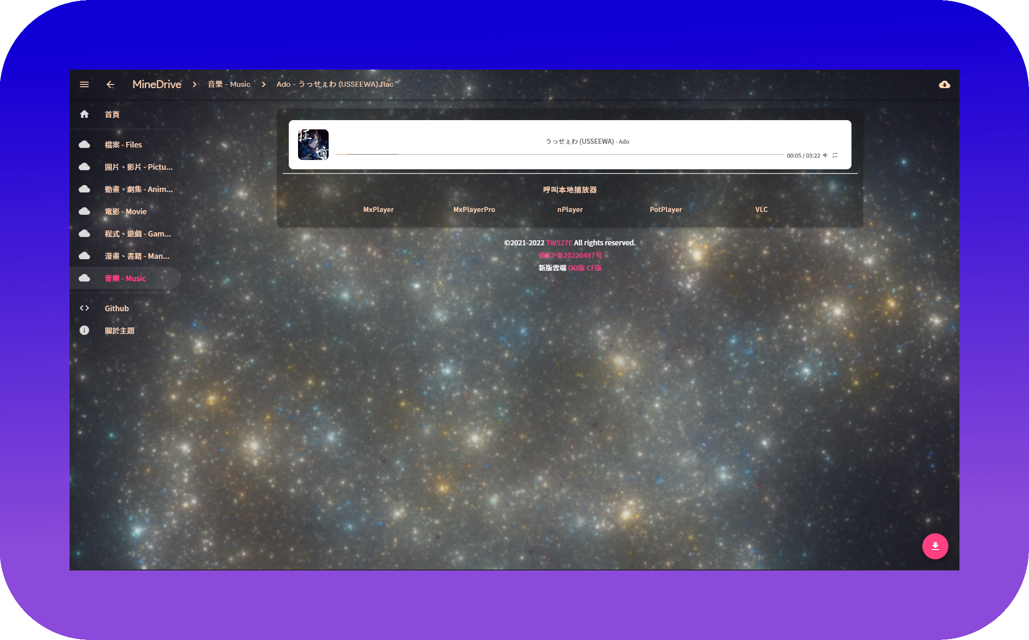Click chevron before 音樂 - Music breadcrumb
This screenshot has height=640, width=1029.
[195, 84]
